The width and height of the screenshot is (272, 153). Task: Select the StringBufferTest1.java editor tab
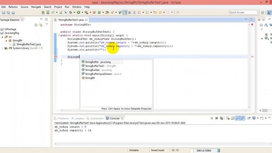click(71, 20)
